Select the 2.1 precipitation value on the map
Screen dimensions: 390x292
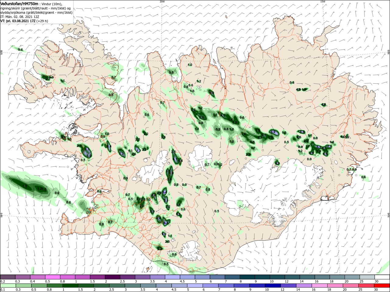pyautogui.click(x=79, y=146)
